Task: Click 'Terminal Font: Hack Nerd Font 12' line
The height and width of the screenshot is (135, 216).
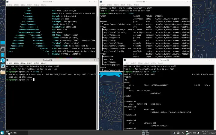Action: (70, 46)
